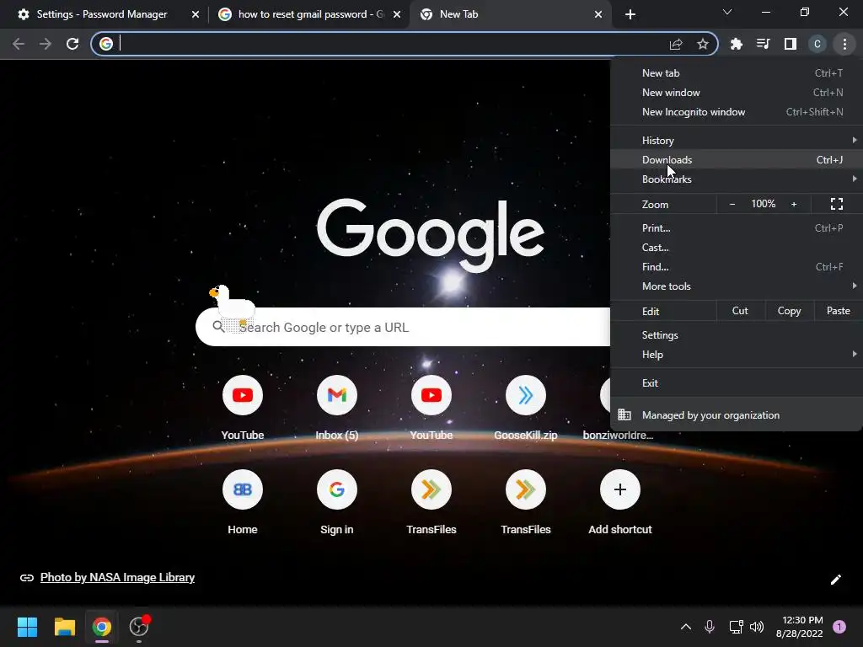Choose Exit from the menu
Image resolution: width=863 pixels, height=647 pixels.
pyautogui.click(x=737, y=383)
